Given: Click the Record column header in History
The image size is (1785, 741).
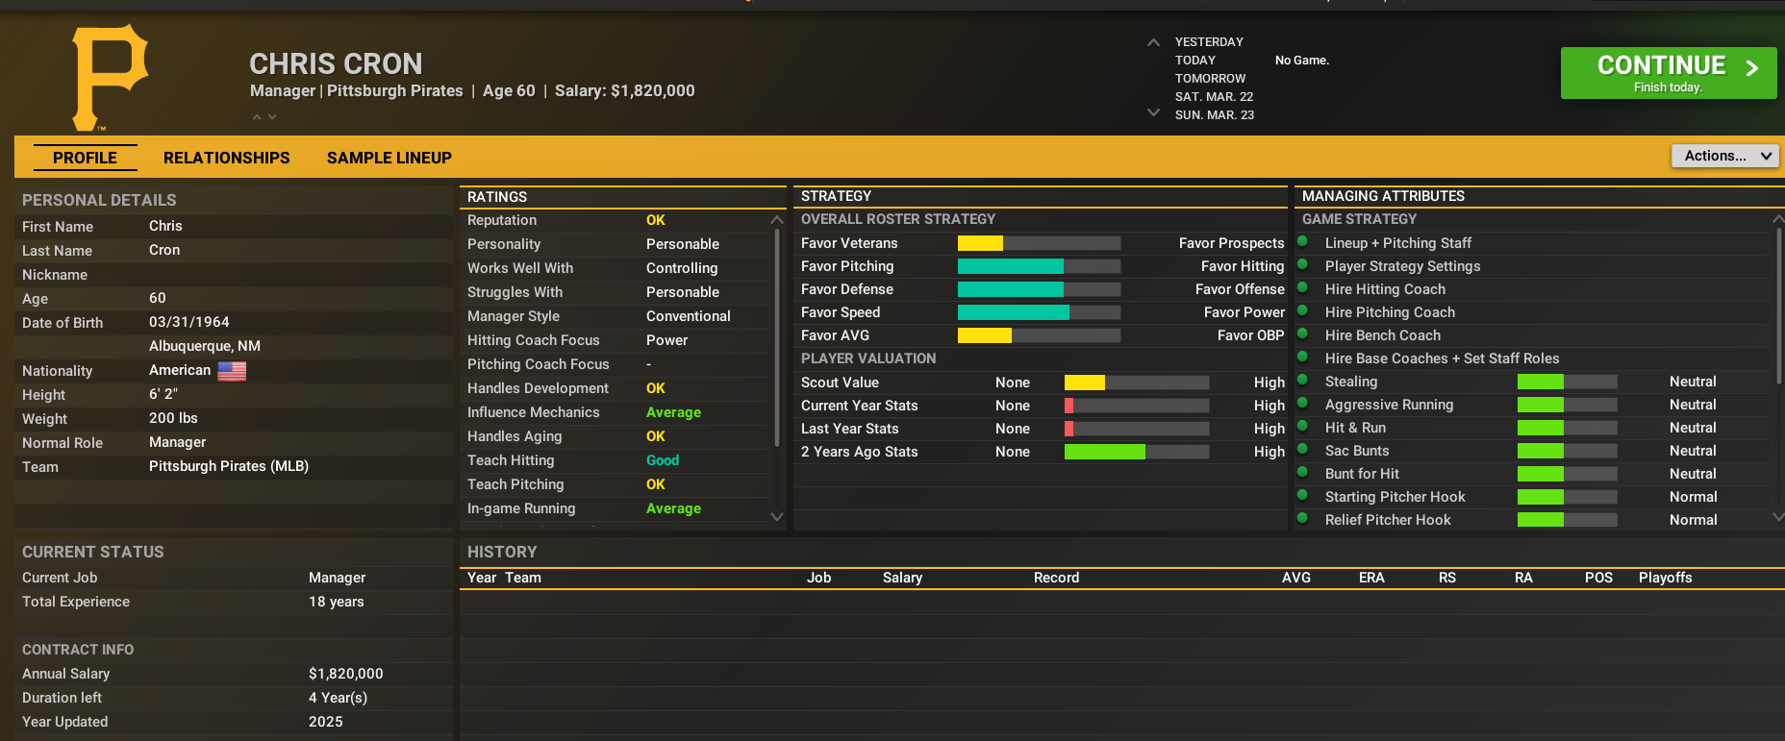Looking at the screenshot, I should (1056, 578).
